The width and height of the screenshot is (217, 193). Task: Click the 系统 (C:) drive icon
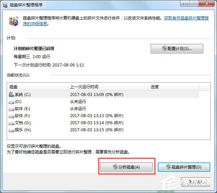click(11, 94)
